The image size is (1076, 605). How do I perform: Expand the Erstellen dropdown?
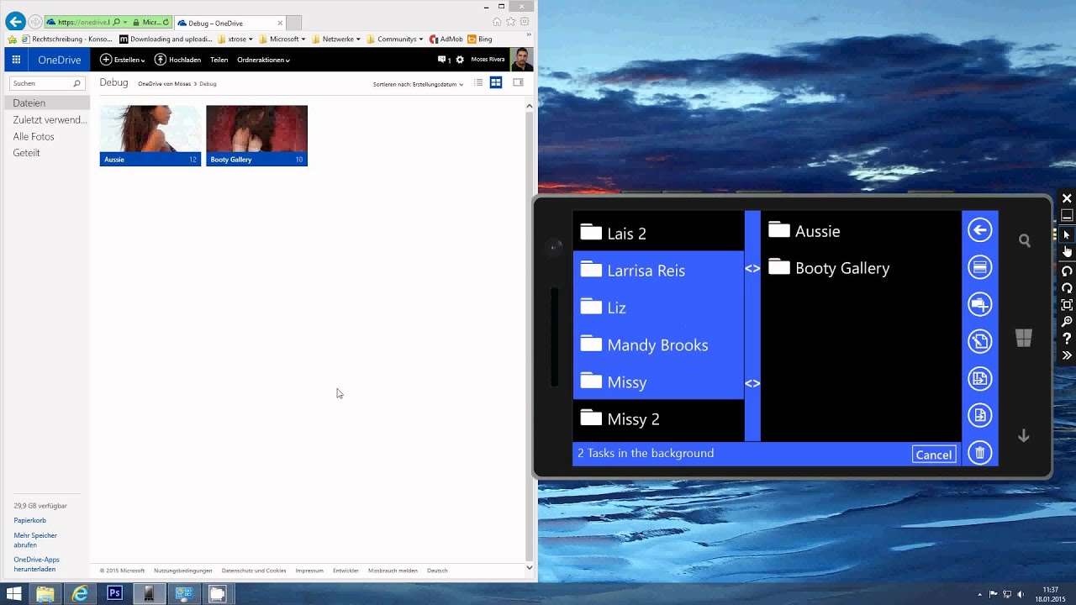pos(123,60)
